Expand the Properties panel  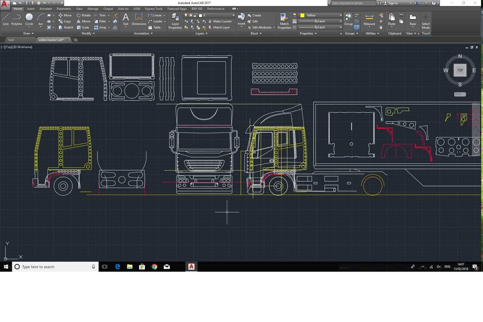[308, 33]
